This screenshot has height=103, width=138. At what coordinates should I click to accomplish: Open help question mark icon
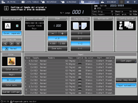[x=135, y=2]
